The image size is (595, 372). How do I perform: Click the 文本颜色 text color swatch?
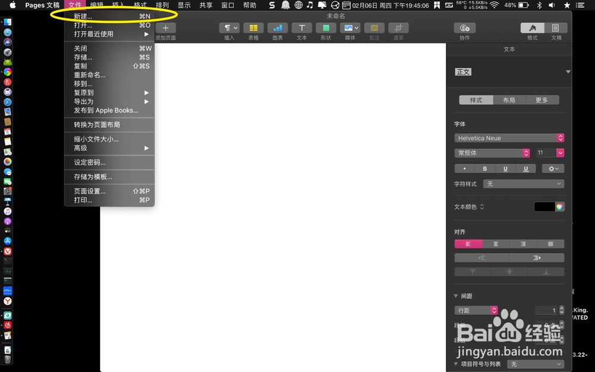544,207
